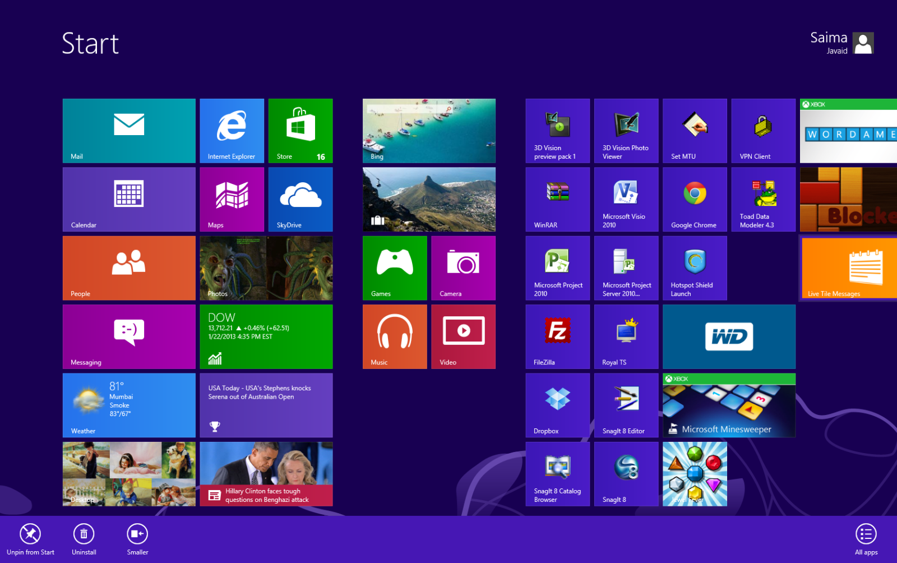
Task: Open the Travel tile with mountain photo
Action: (x=429, y=200)
